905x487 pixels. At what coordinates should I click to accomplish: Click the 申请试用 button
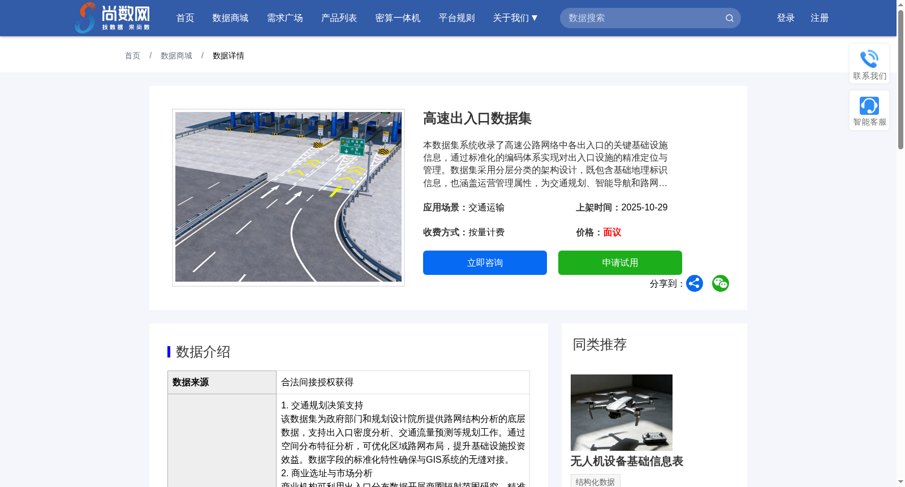(x=620, y=262)
